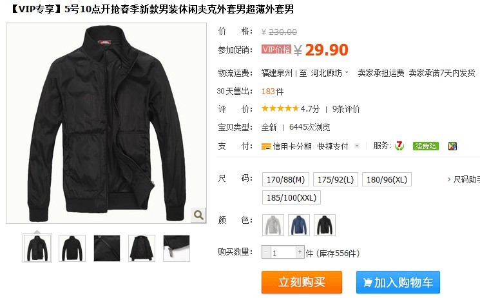Select size 175/92(L)
The image size is (480, 298).
[336, 179]
